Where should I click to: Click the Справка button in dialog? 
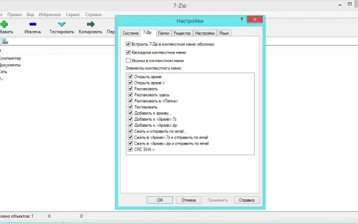click(246, 200)
